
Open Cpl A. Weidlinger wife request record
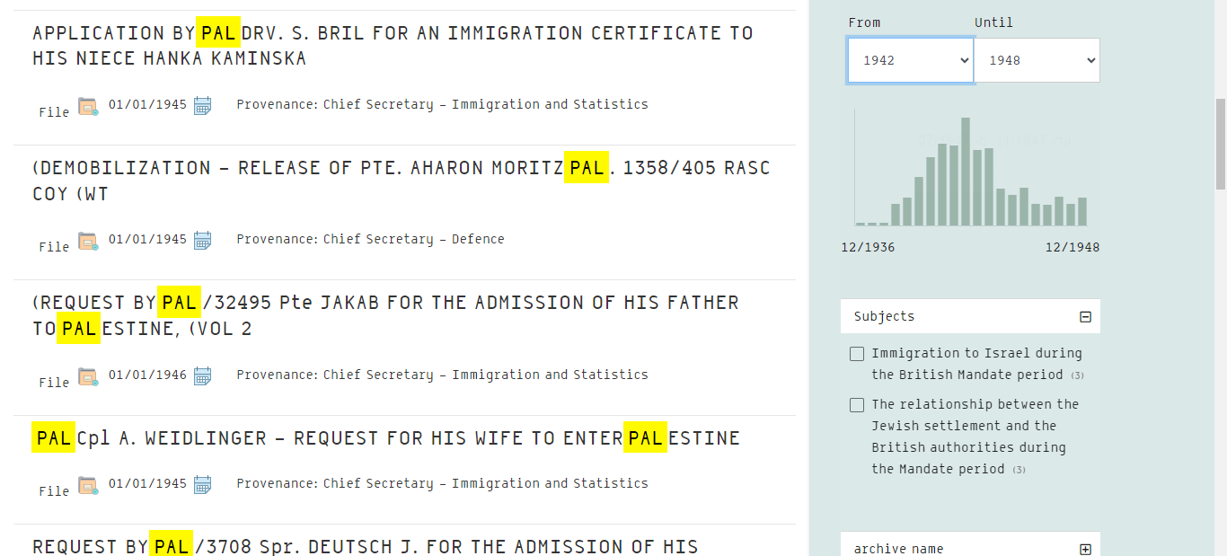[x=386, y=438]
